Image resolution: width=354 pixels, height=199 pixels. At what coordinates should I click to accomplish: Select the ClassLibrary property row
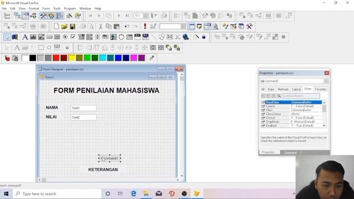(x=291, y=114)
